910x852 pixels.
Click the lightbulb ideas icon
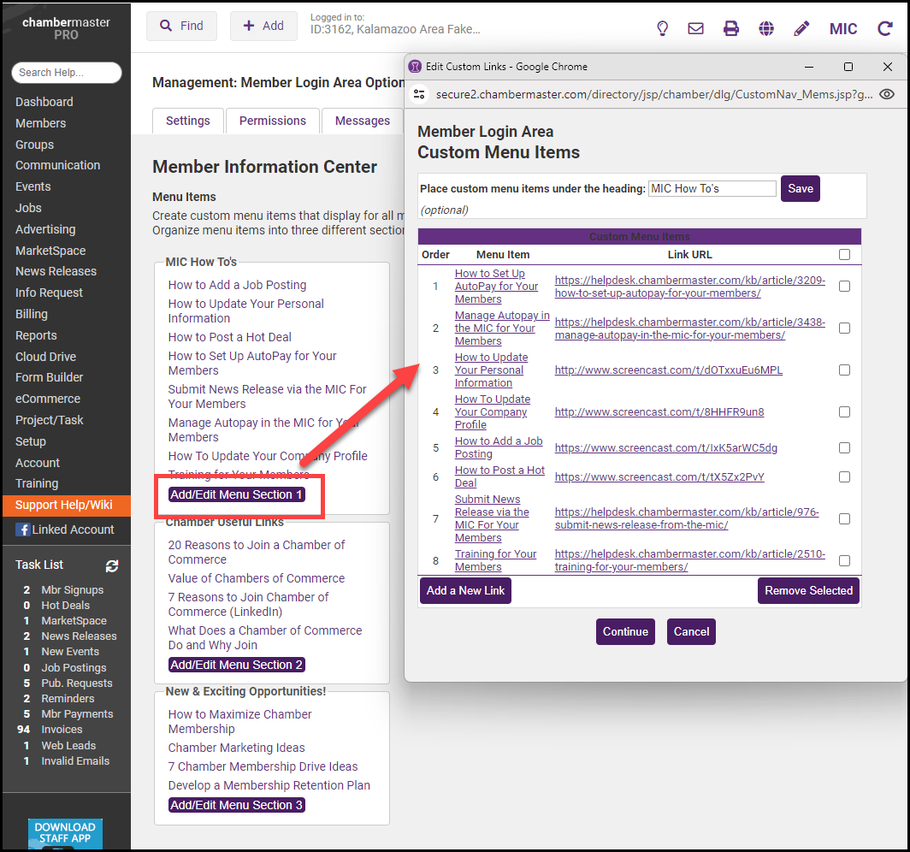(x=662, y=28)
